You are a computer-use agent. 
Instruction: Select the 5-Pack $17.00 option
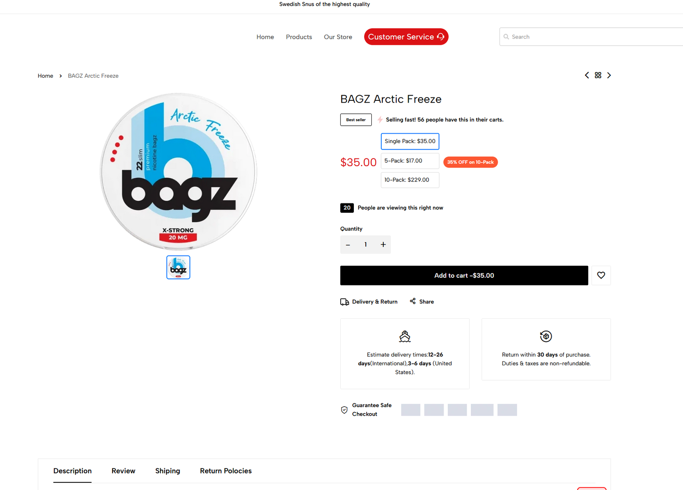point(409,161)
